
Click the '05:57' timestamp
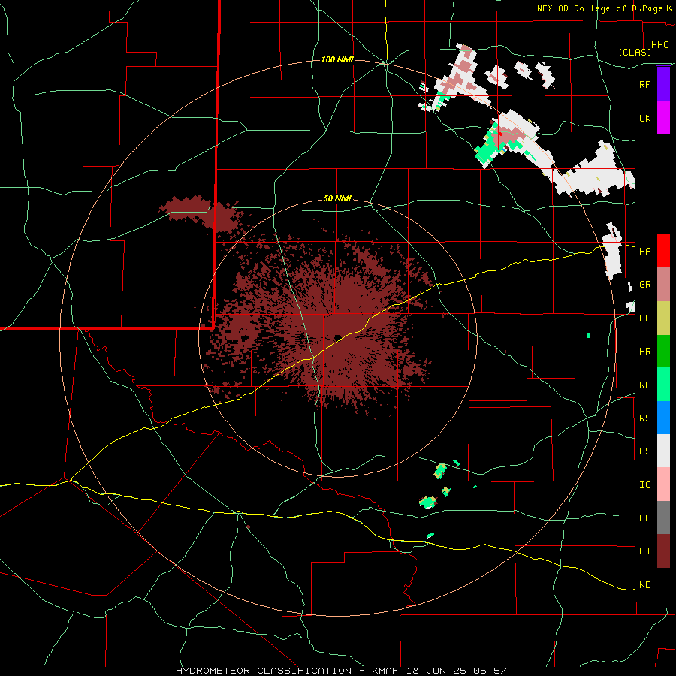(x=490, y=671)
